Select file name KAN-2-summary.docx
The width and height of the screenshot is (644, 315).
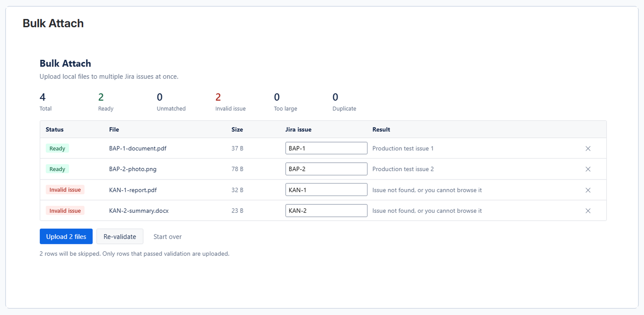point(139,211)
